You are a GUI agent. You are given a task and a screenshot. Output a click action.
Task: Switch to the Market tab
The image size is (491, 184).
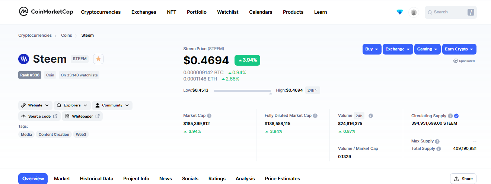(62, 179)
